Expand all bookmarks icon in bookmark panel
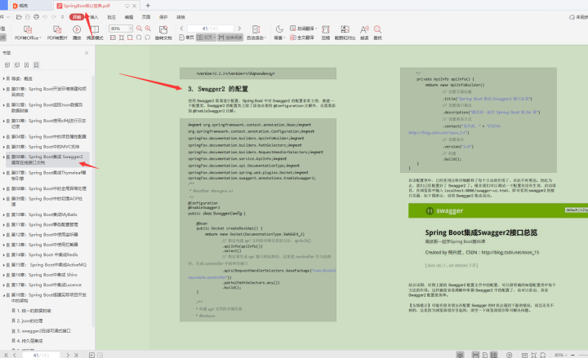 click(x=7, y=65)
